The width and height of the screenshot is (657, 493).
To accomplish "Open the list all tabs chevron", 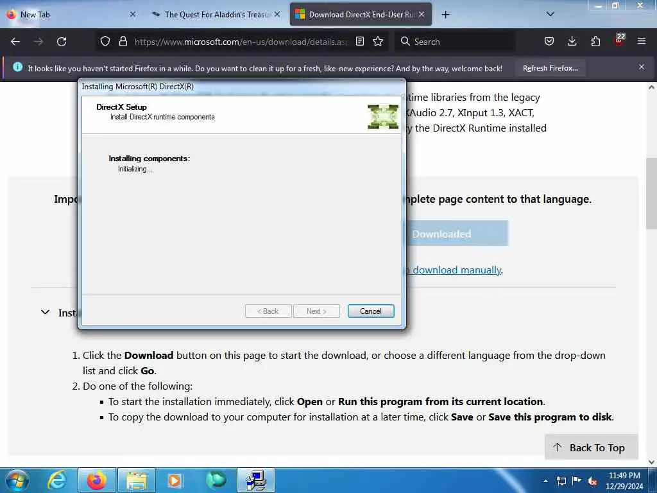I will [550, 14].
